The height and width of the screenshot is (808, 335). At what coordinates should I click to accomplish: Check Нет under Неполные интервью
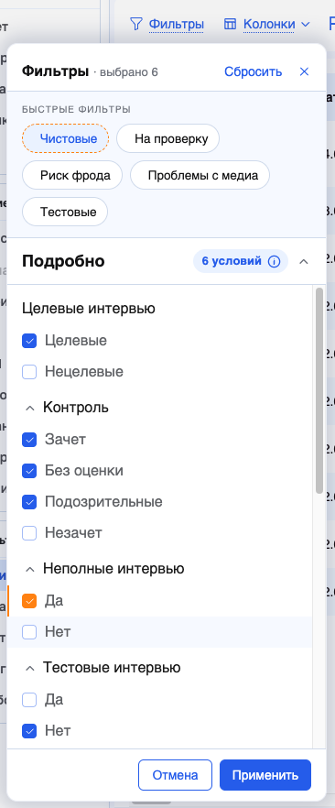[x=29, y=632]
